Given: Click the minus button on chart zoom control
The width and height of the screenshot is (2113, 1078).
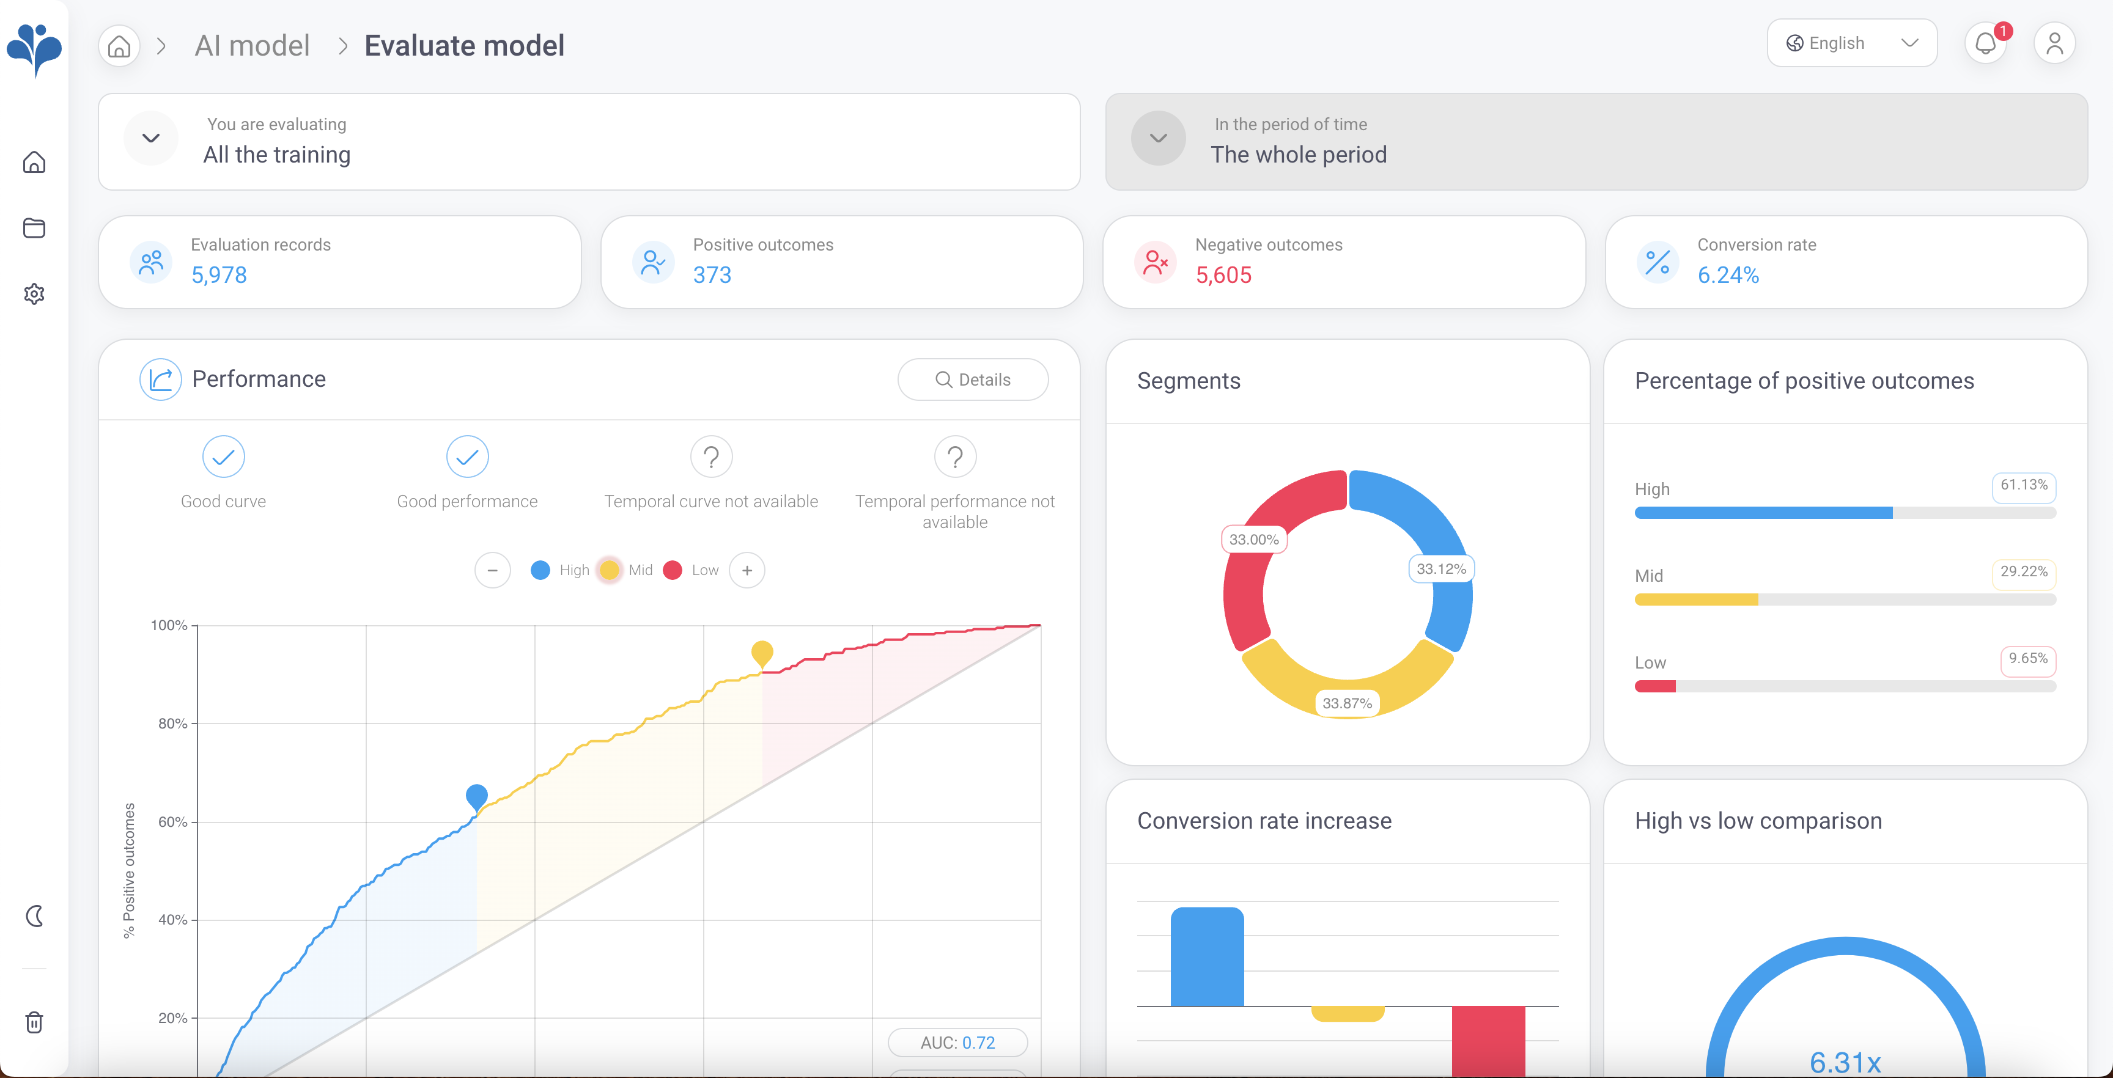Looking at the screenshot, I should pyautogui.click(x=493, y=570).
